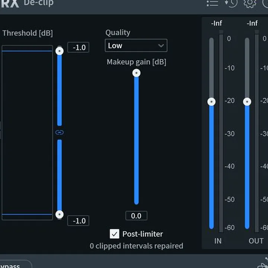Uncheck the Post-limiter checkbox
Viewport: 268px width, 268px height.
coord(114,234)
